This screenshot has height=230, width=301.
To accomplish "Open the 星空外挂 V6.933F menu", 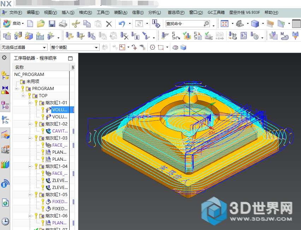I will 244,12.
